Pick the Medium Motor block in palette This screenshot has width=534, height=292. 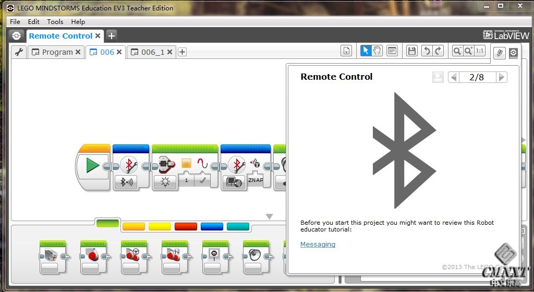53,257
